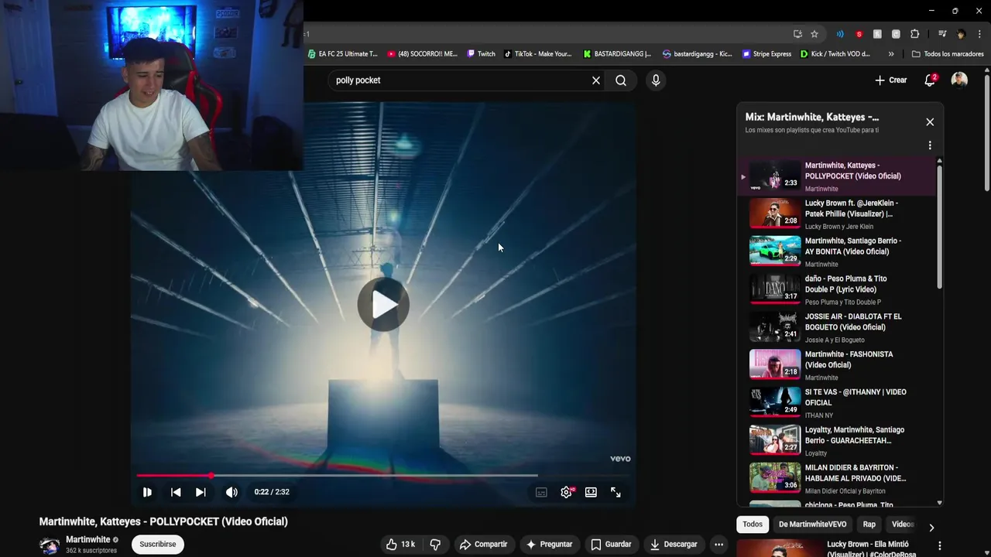Screen dimensions: 991x557
Task: Open more actions three-dot menu below video
Action: pyautogui.click(x=718, y=545)
